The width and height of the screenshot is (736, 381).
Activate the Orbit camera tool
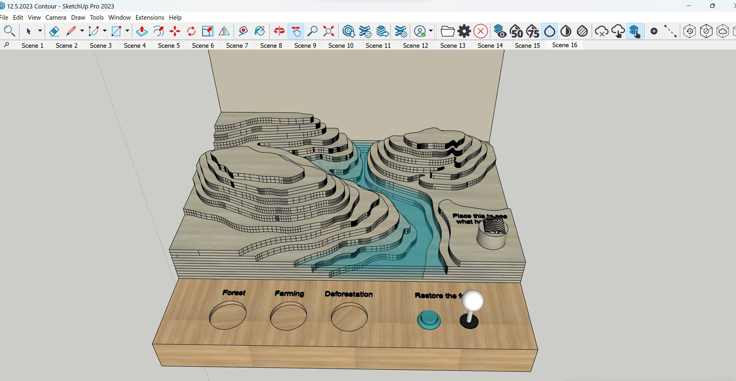[x=279, y=31]
